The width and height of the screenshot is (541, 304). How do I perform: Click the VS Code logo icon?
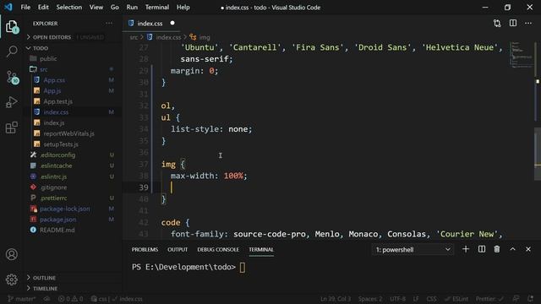(x=8, y=7)
